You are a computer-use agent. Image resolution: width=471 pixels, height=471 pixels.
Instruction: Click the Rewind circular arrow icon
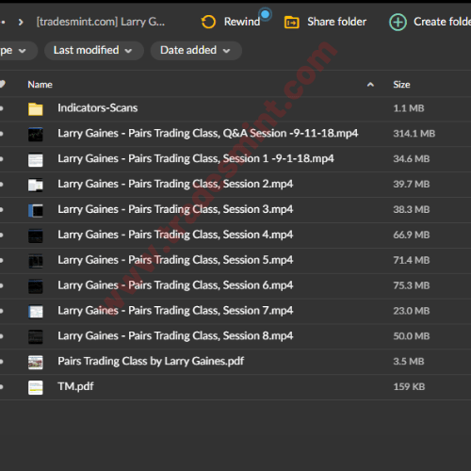208,22
